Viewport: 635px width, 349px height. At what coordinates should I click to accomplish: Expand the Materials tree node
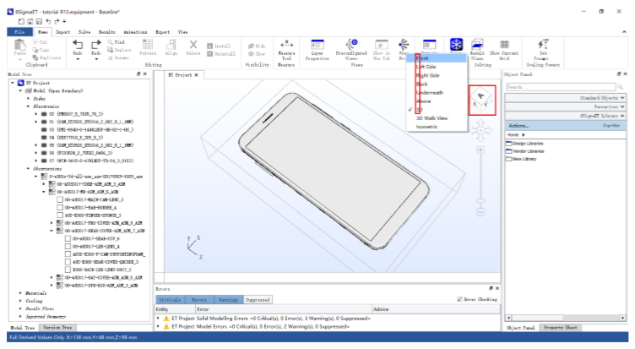pos(20,292)
